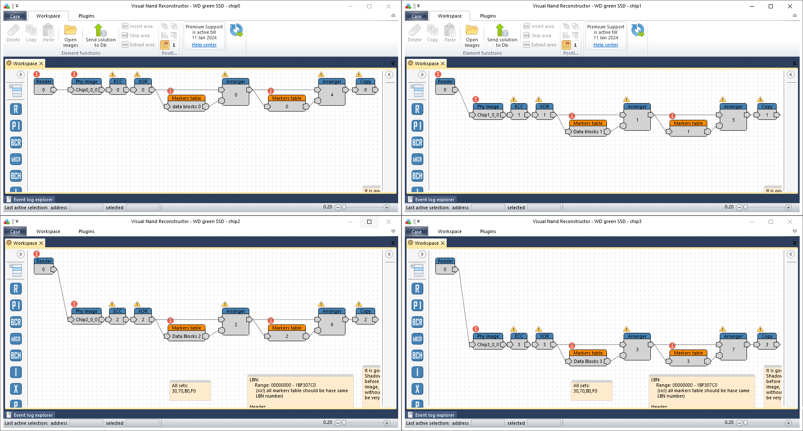Collapse the ribbon in chip1 window

(x=795, y=16)
